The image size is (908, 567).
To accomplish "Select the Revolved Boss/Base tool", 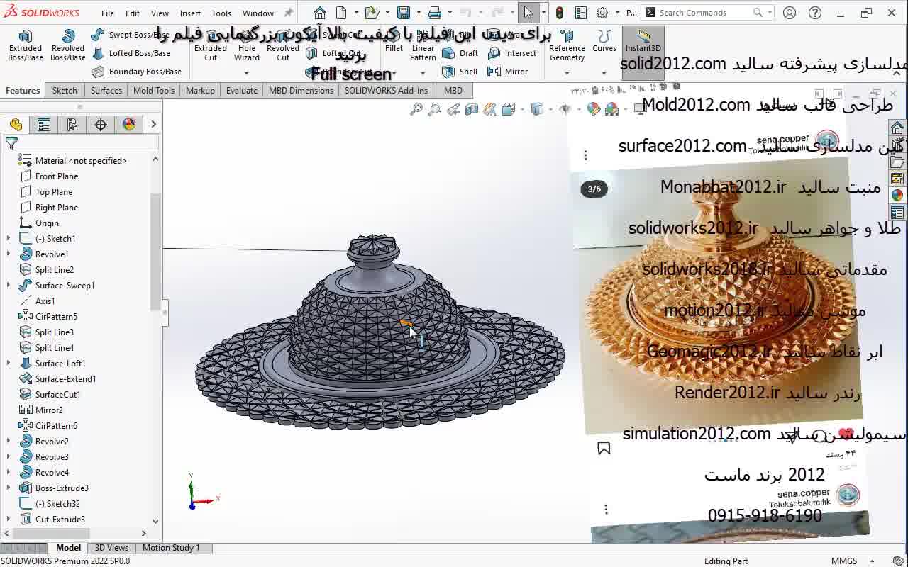I will 68,45.
